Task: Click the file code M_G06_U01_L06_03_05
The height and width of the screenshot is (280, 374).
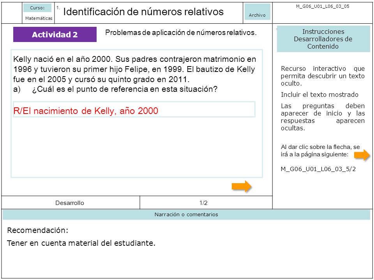Action: coord(323,7)
